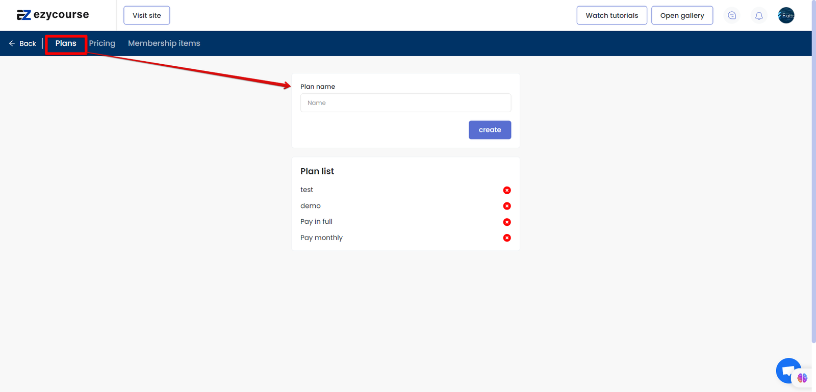The image size is (816, 392).
Task: Delete the 'Pay in full' plan
Action: point(507,222)
